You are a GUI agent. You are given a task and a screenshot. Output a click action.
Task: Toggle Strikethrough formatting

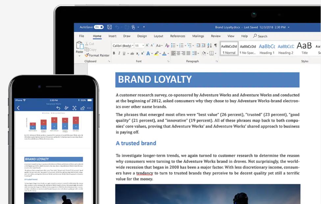(x=132, y=53)
